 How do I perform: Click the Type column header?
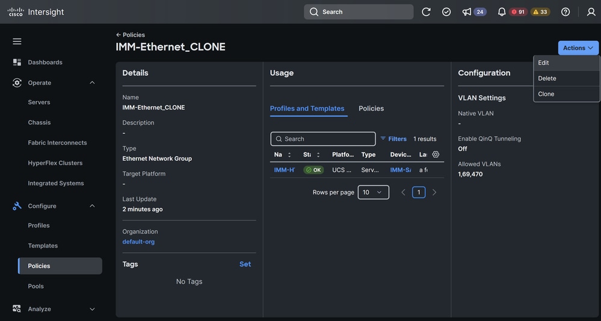pyautogui.click(x=368, y=155)
